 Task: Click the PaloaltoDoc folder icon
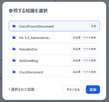pos(14,49)
